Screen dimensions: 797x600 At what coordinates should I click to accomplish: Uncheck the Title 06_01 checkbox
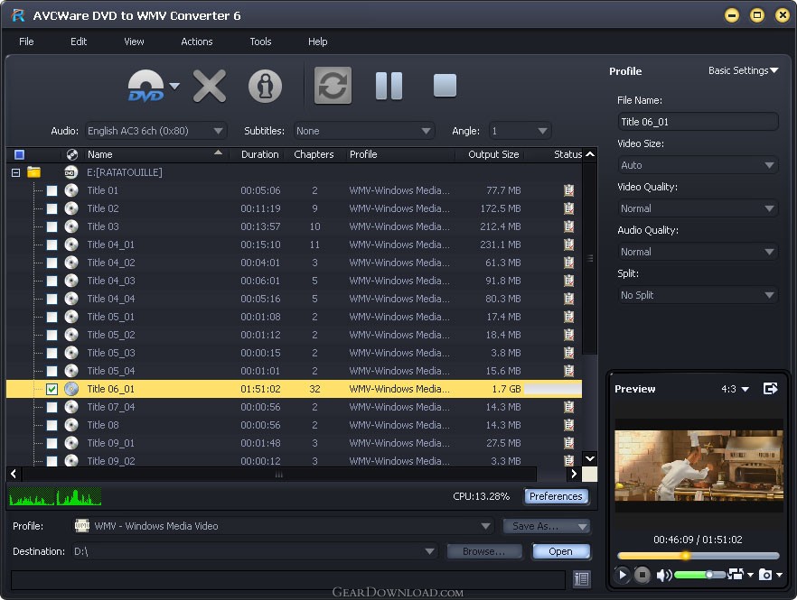point(52,390)
